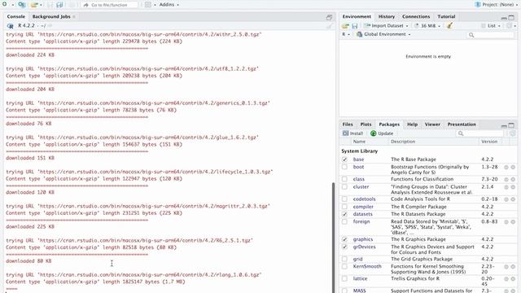The image size is (521, 293).
Task: Open the recent files dropdown arrow
Action: (x=41, y=5)
